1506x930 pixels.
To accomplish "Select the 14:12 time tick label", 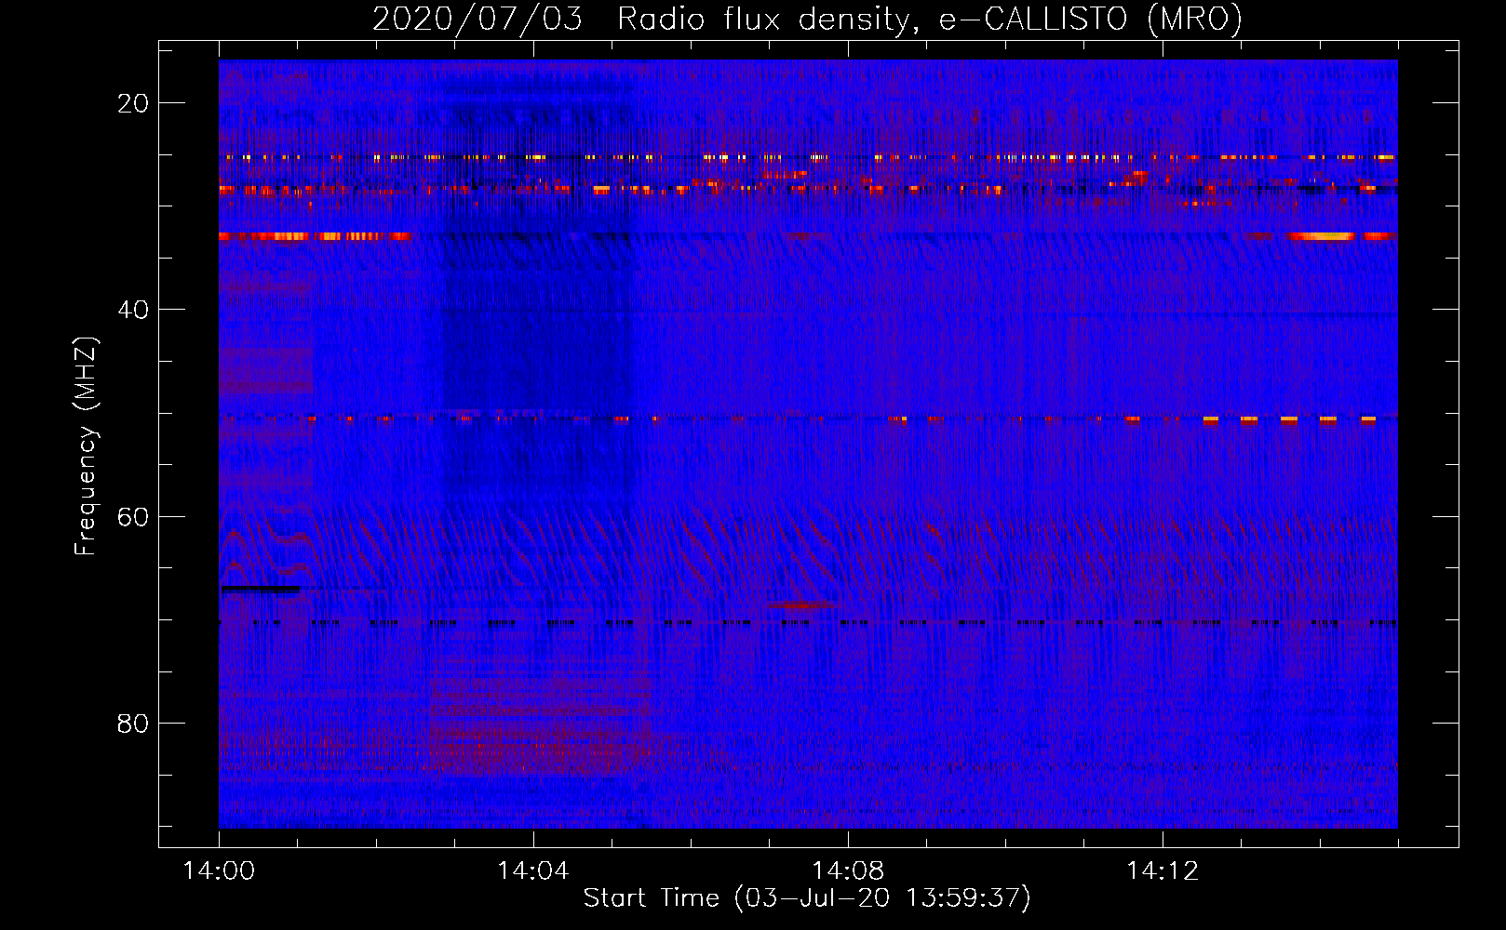I will pos(1163,871).
